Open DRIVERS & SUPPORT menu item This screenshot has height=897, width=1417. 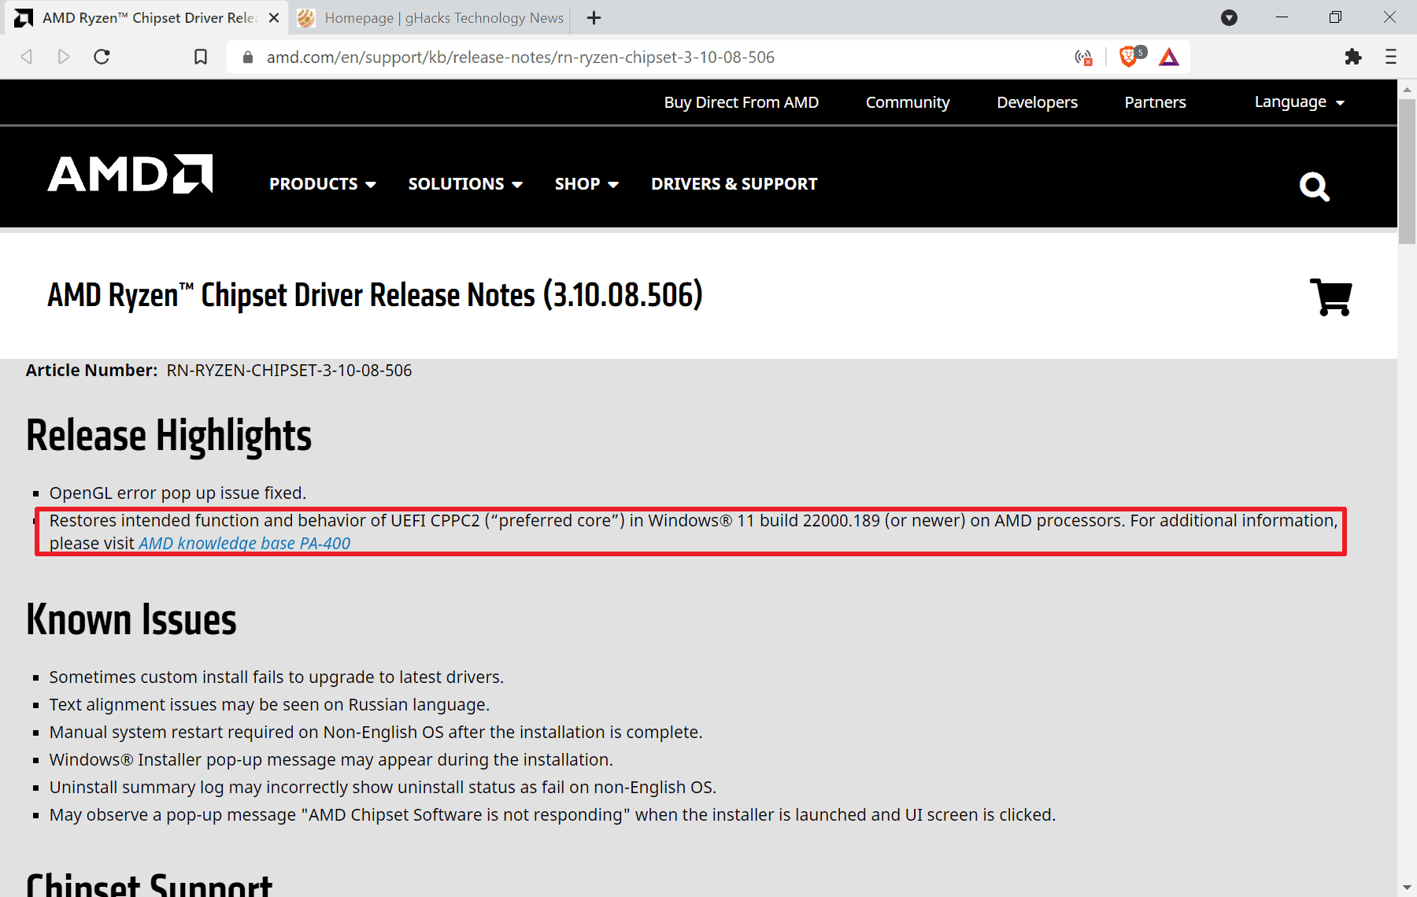734,183
